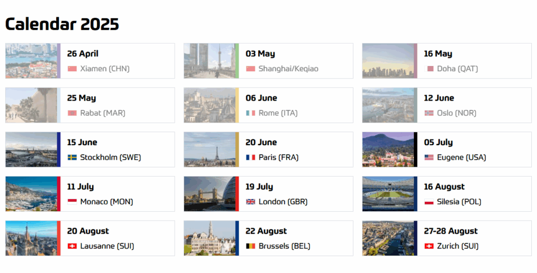This screenshot has width=537, height=273.
Task: Select the Silesia stadium image
Action: [388, 194]
